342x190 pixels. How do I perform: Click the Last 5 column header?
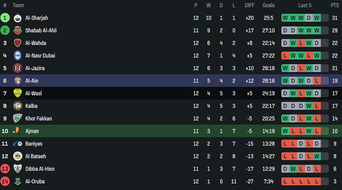pyautogui.click(x=305, y=5)
